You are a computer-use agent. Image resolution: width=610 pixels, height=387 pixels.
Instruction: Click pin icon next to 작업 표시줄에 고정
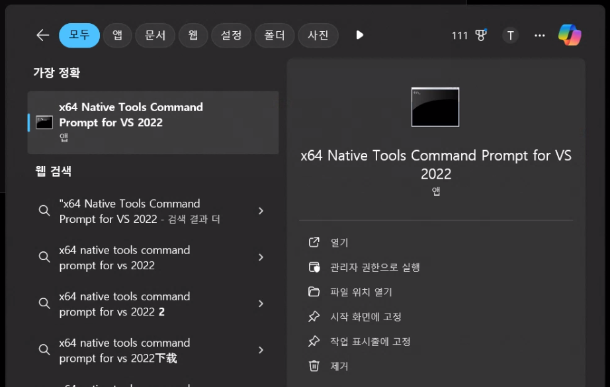point(314,341)
